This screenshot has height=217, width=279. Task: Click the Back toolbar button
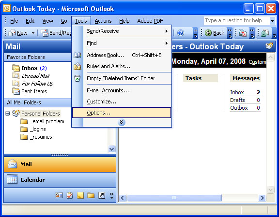tap(215, 33)
